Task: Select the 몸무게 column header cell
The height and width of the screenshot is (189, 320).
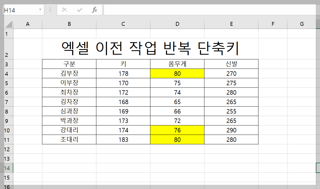Action: point(177,64)
